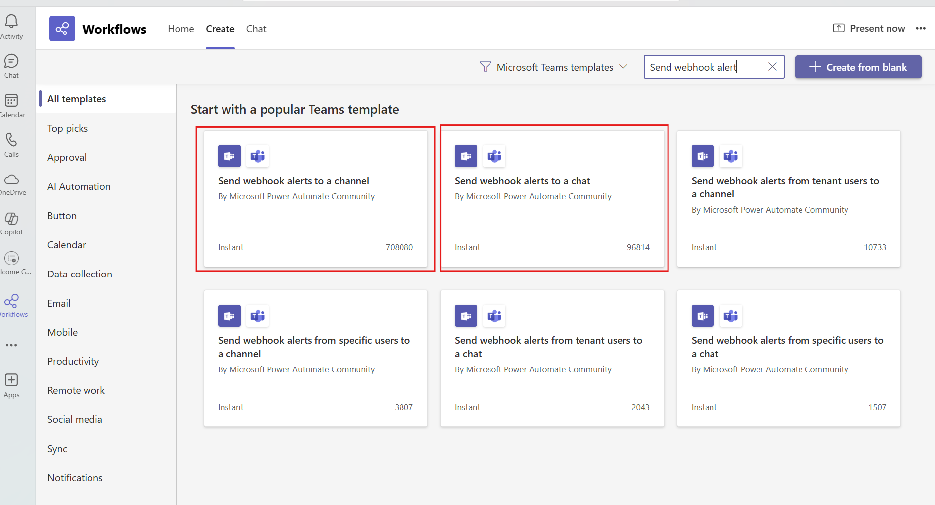Switch to the Chat tab
Viewport: 935px width, 505px height.
256,29
